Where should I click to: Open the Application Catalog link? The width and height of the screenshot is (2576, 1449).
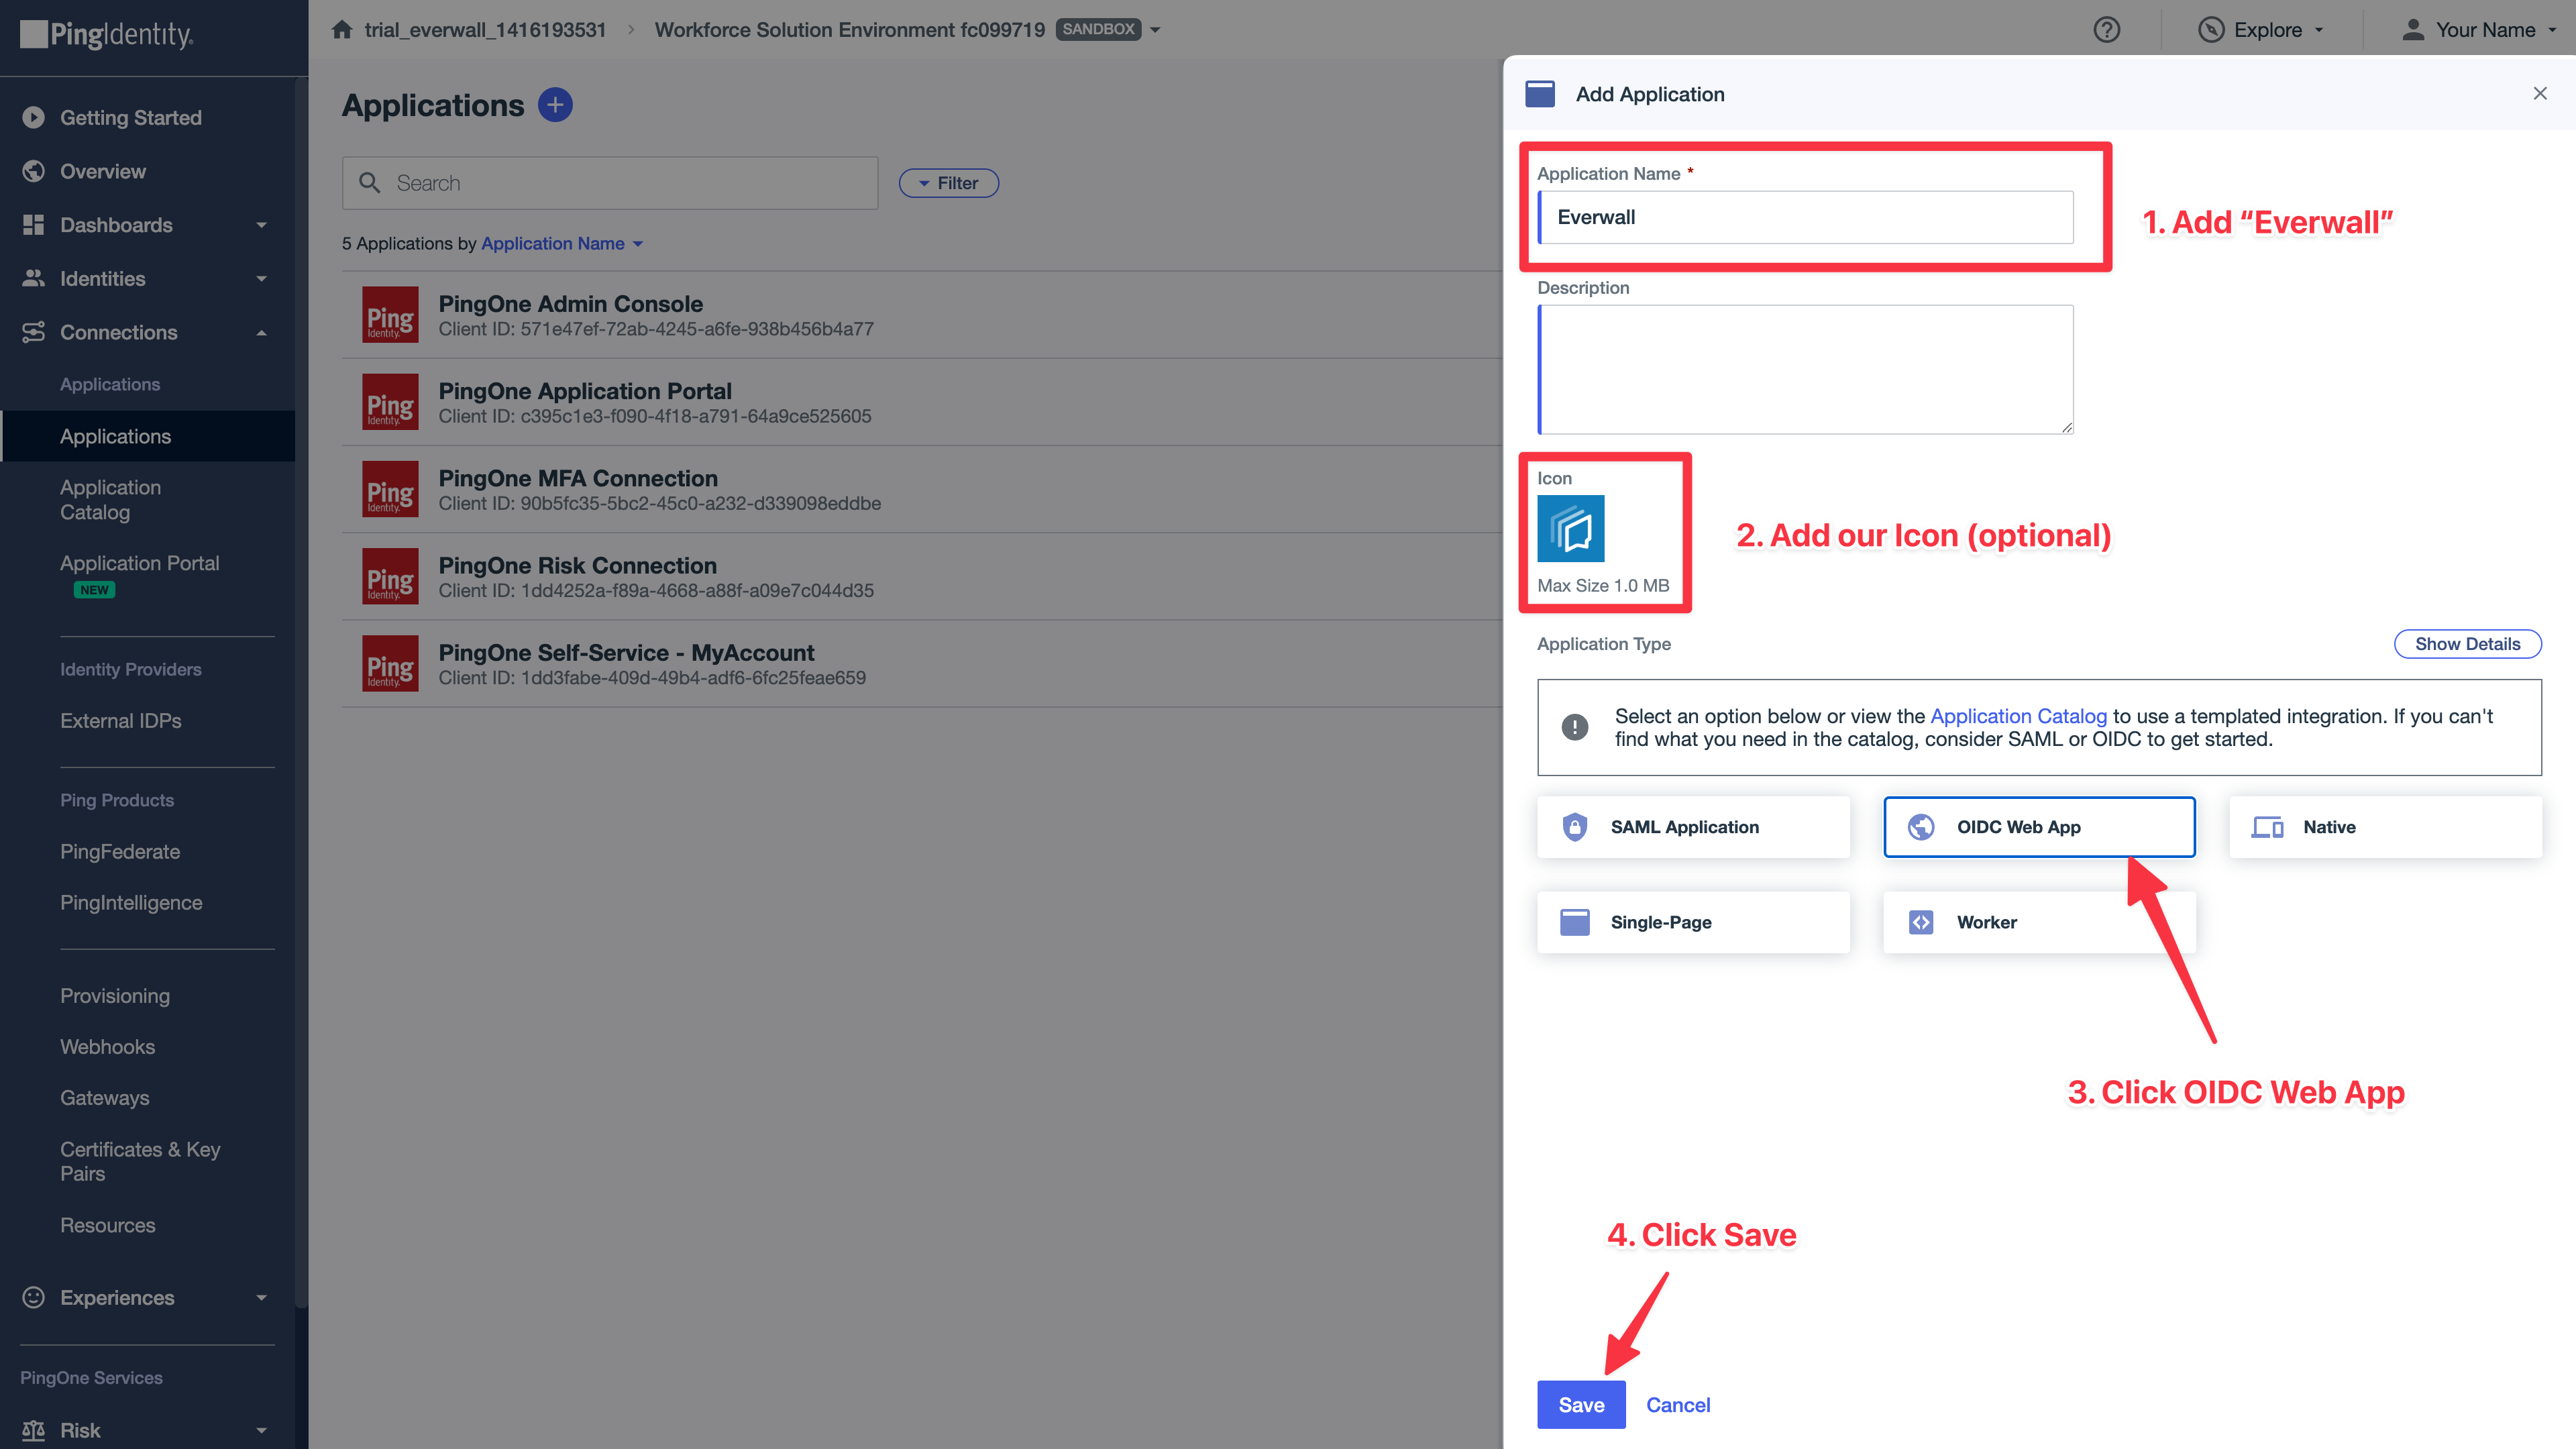click(2018, 716)
